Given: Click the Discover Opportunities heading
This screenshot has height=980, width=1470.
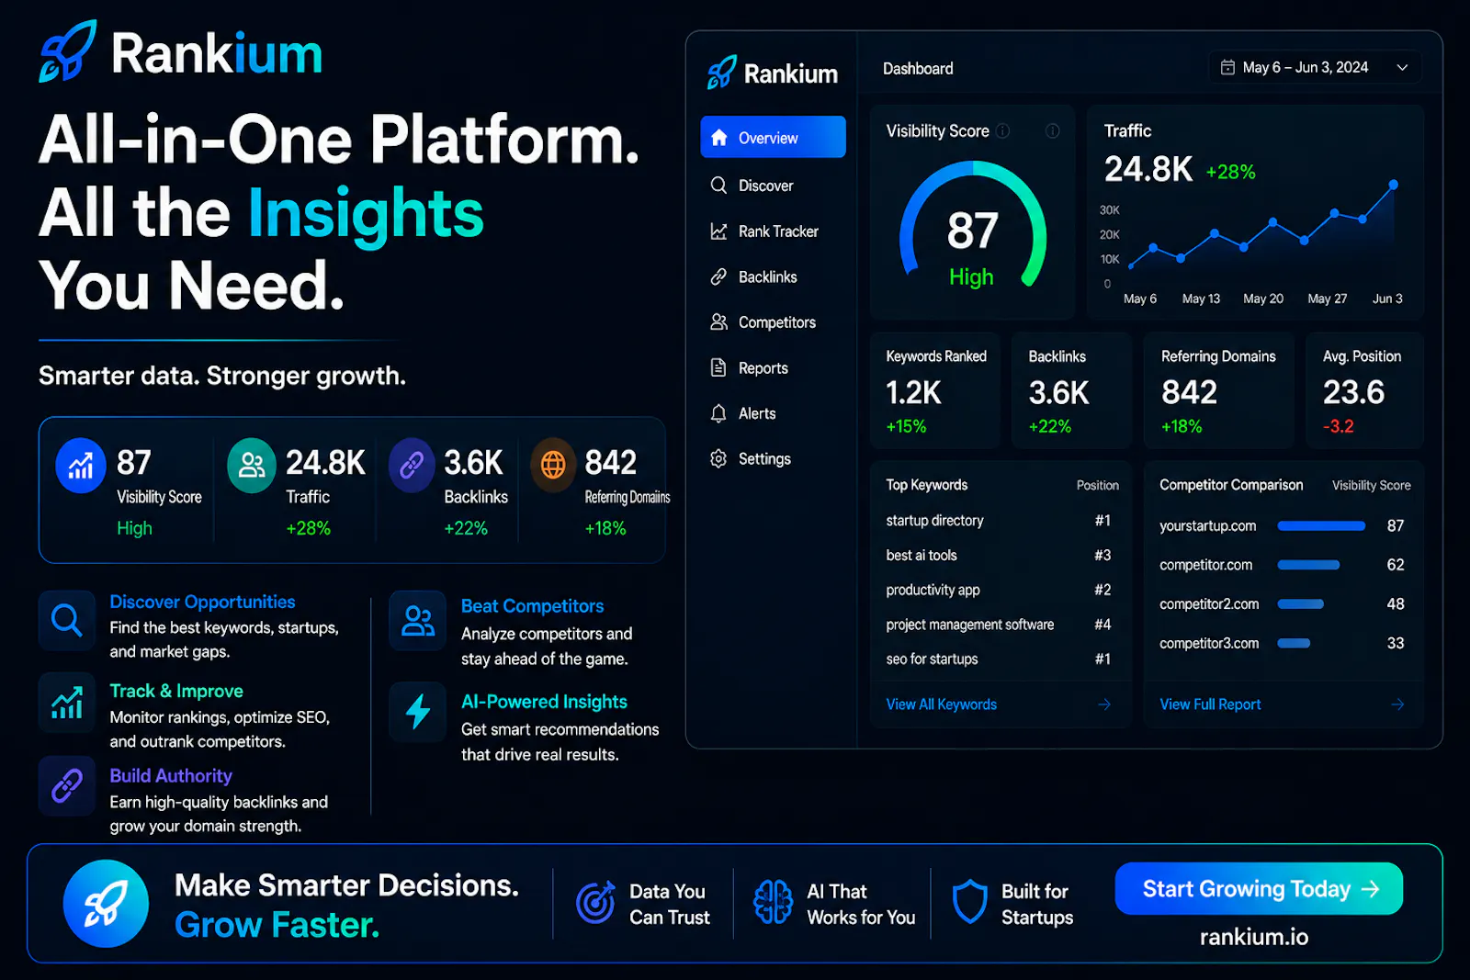Looking at the screenshot, I should coord(202,602).
